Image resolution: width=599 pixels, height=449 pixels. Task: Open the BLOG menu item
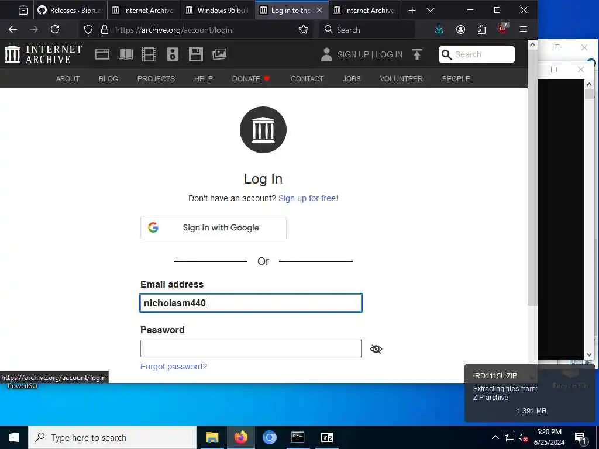[x=108, y=79]
